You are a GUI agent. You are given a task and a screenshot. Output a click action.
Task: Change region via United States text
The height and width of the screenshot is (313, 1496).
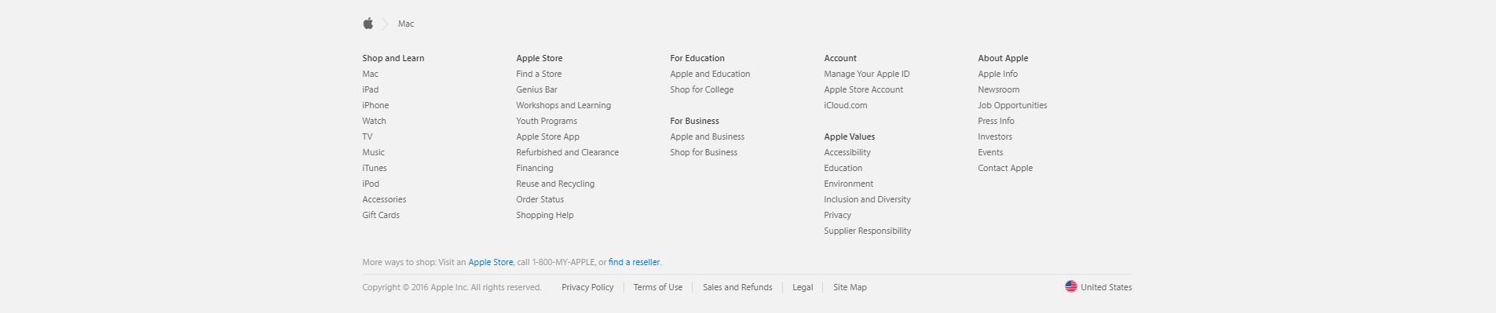coord(1106,287)
